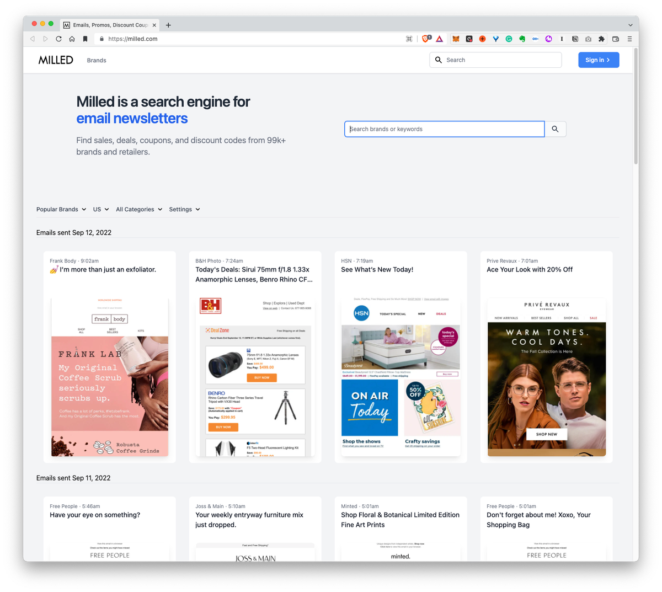Click the orange circle plus extension
The width and height of the screenshot is (662, 592).
(x=482, y=39)
